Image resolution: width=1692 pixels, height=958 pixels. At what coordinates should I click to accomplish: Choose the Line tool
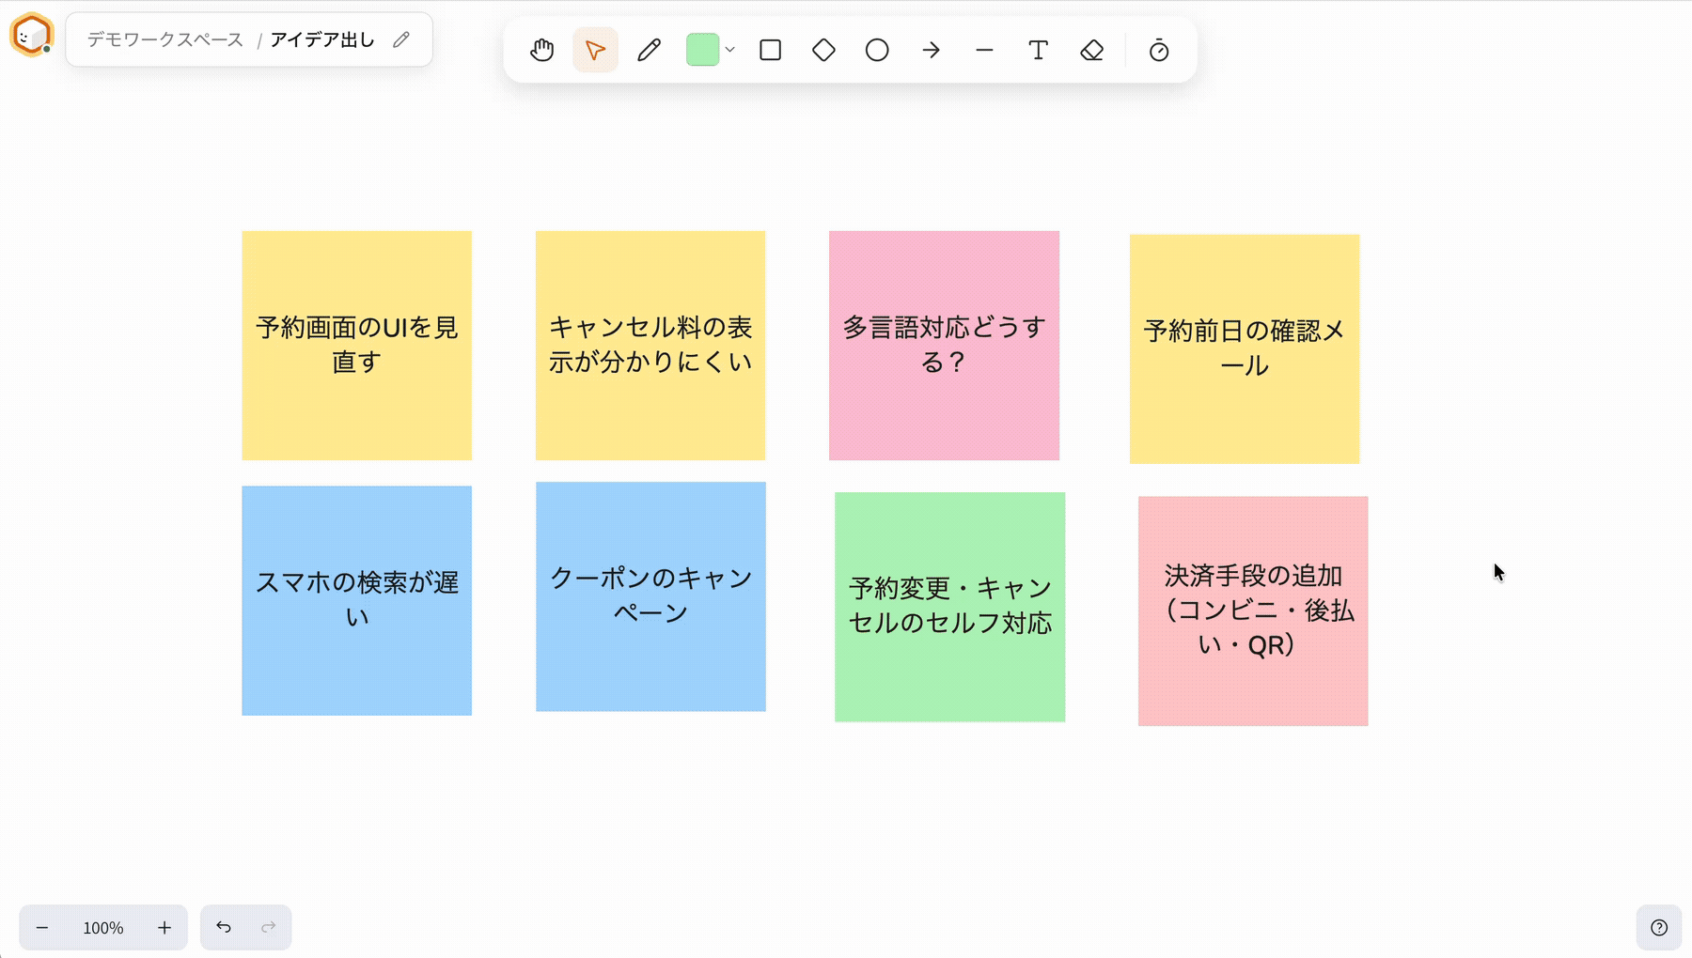[x=984, y=50]
